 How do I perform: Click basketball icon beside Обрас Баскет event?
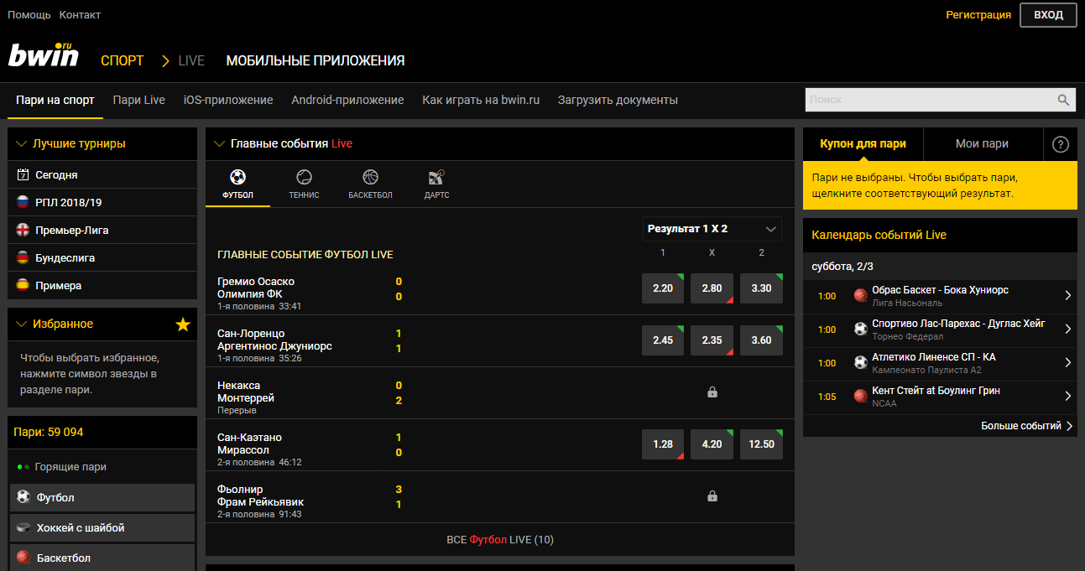pos(860,295)
